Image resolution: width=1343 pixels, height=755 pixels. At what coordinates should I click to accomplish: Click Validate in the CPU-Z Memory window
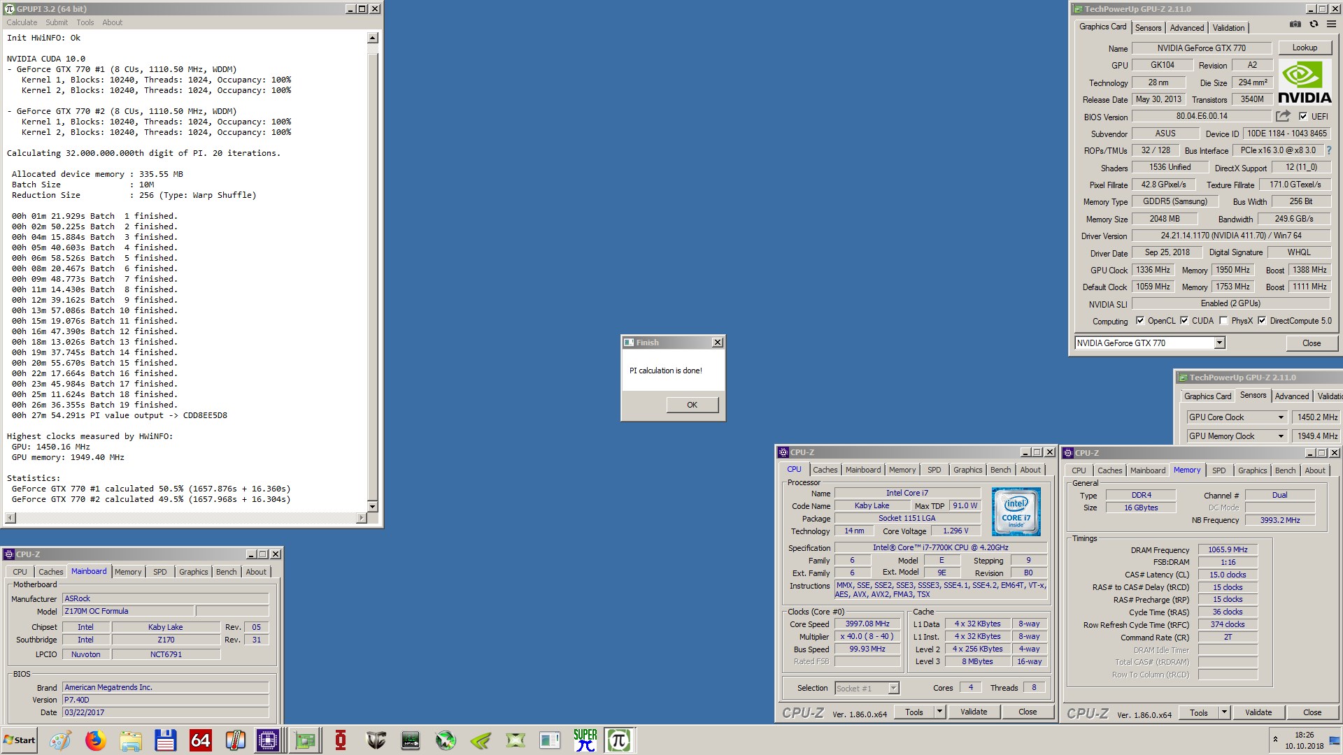[1258, 713]
